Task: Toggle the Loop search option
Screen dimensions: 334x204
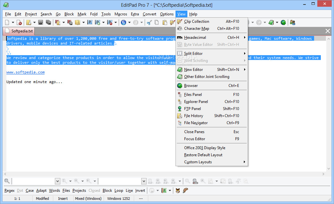Action: click(119, 191)
